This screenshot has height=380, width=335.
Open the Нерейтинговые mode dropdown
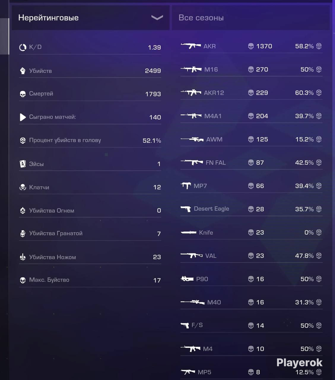click(90, 18)
